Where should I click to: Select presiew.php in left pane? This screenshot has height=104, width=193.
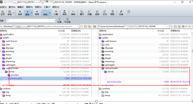click(x=16, y=78)
